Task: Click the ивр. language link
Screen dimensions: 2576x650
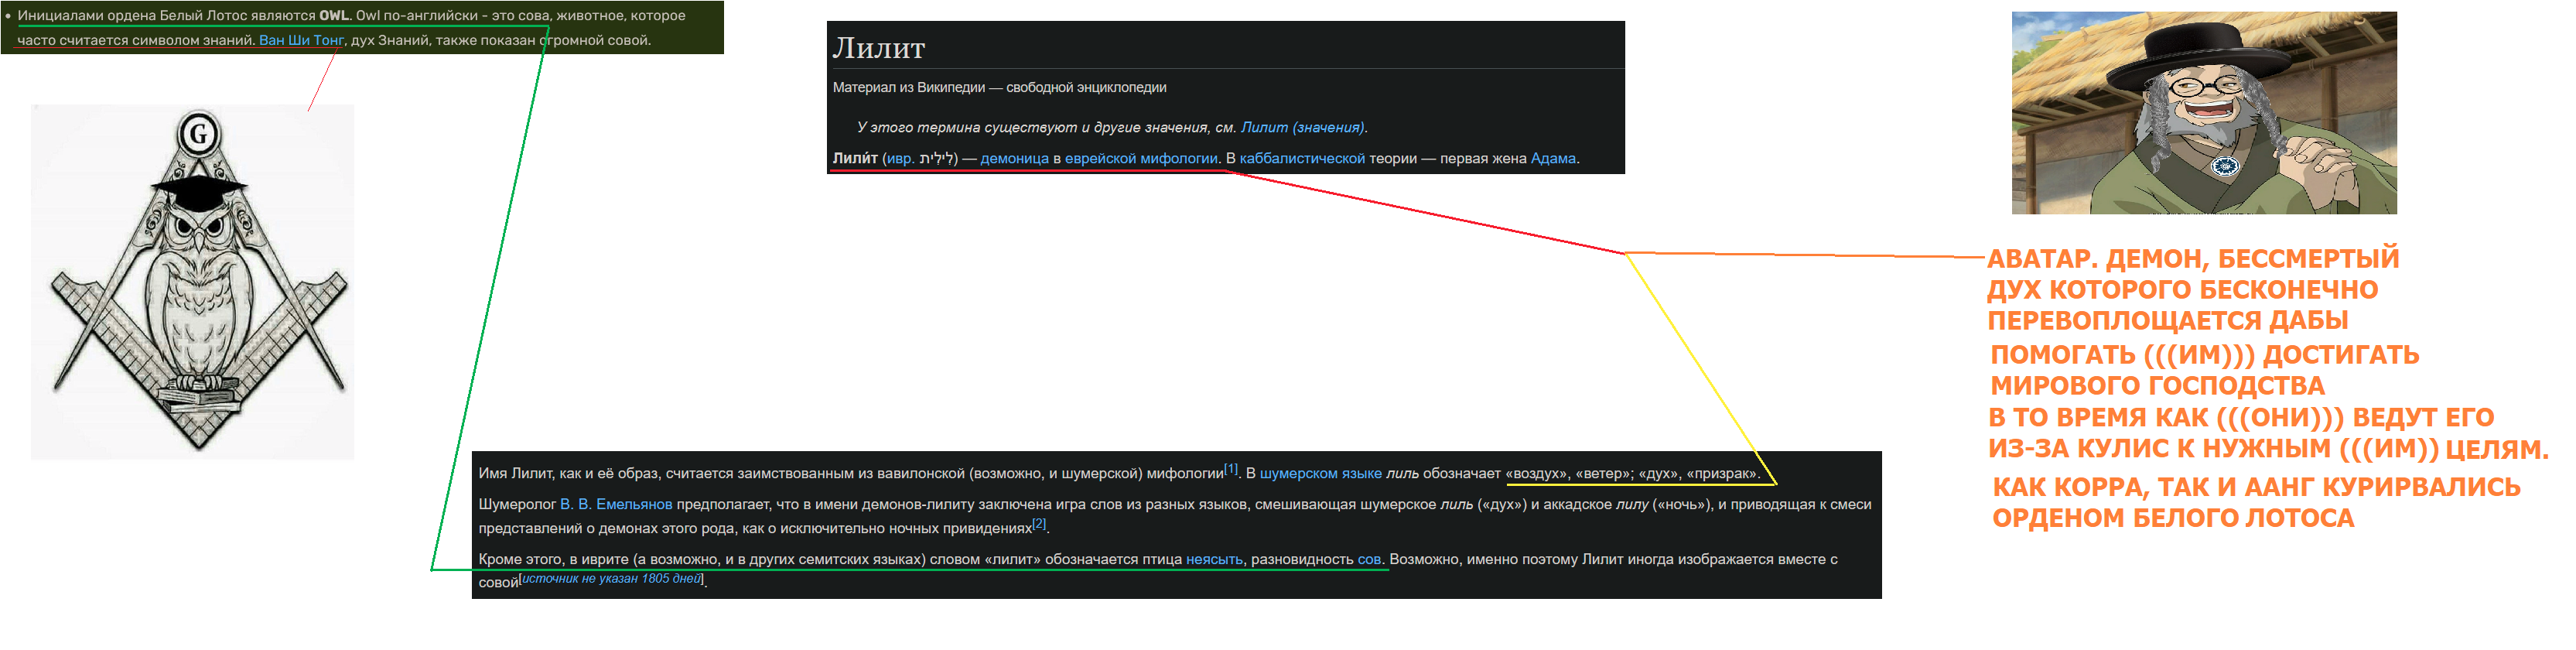Action: 900,158
